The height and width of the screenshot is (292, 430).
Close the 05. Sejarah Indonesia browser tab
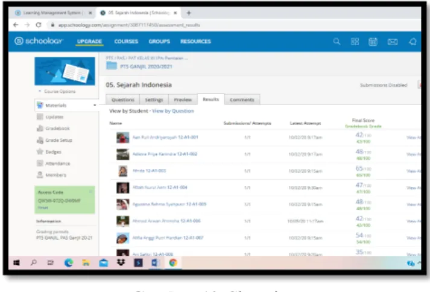point(175,13)
